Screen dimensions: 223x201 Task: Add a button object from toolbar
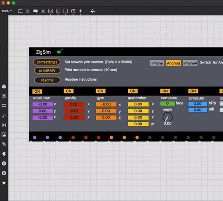51,11
